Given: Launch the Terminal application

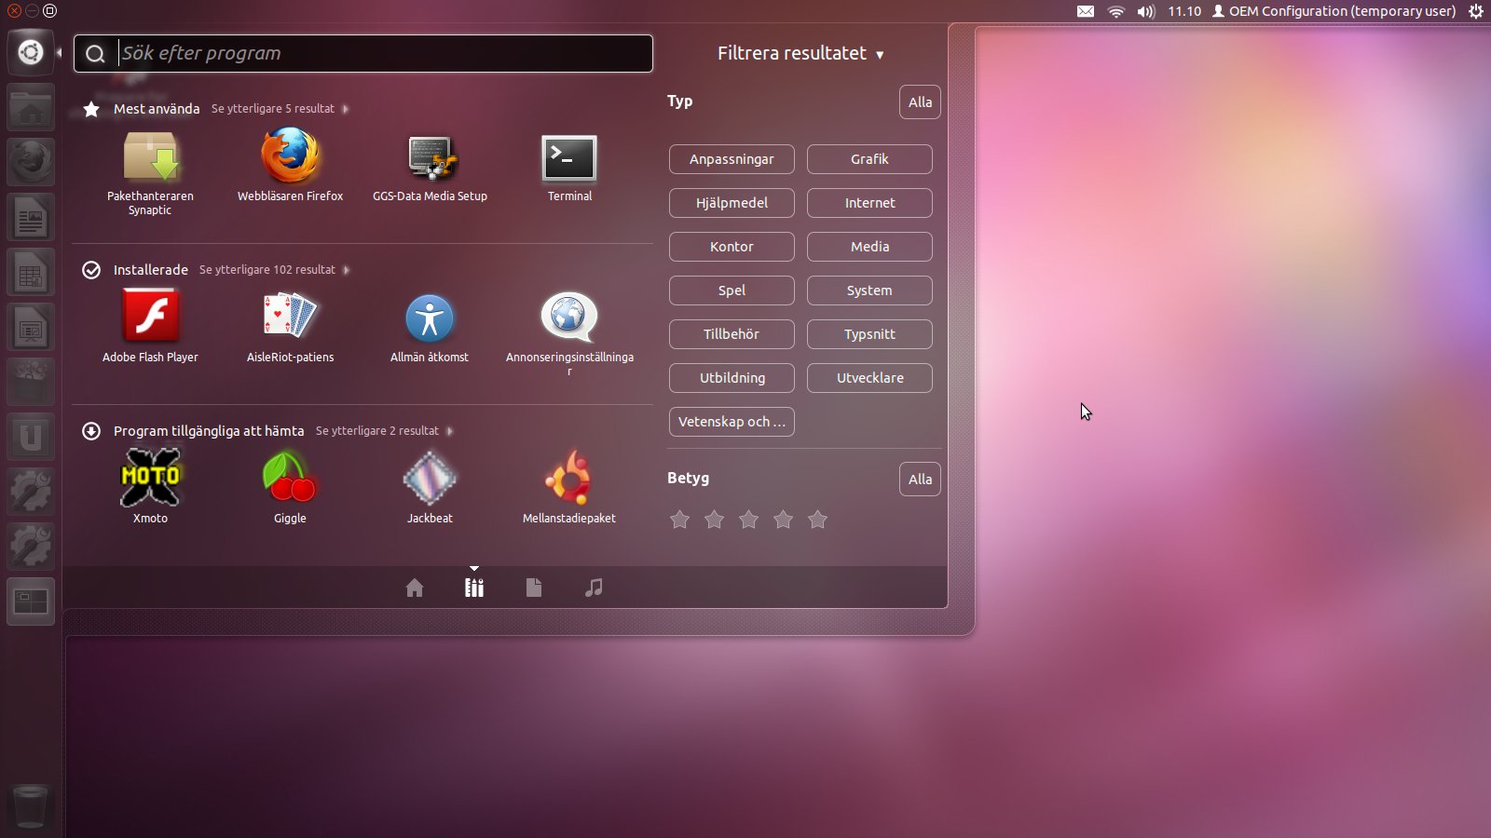Looking at the screenshot, I should click(x=569, y=168).
